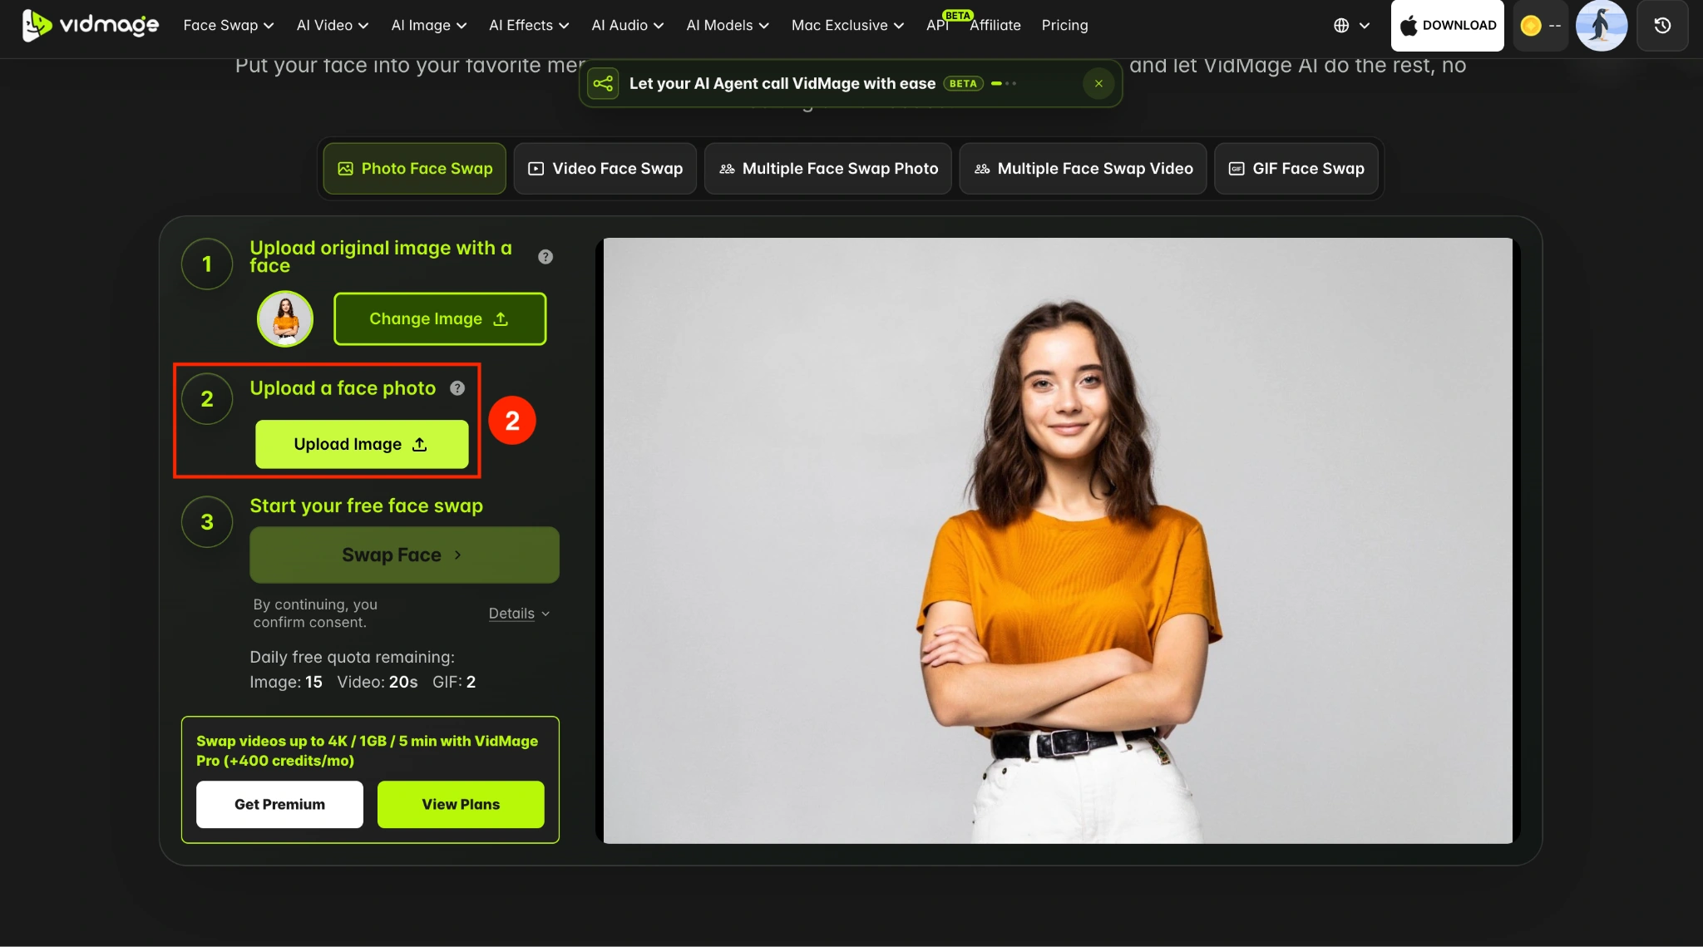
Task: Click the Download for Mac button
Action: (1448, 25)
